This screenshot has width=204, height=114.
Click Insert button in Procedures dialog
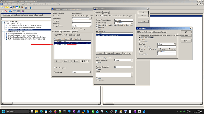click(100, 53)
